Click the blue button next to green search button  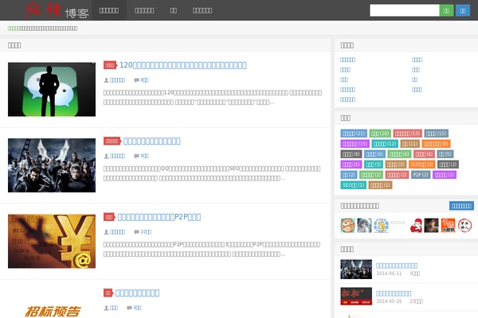pos(463,10)
